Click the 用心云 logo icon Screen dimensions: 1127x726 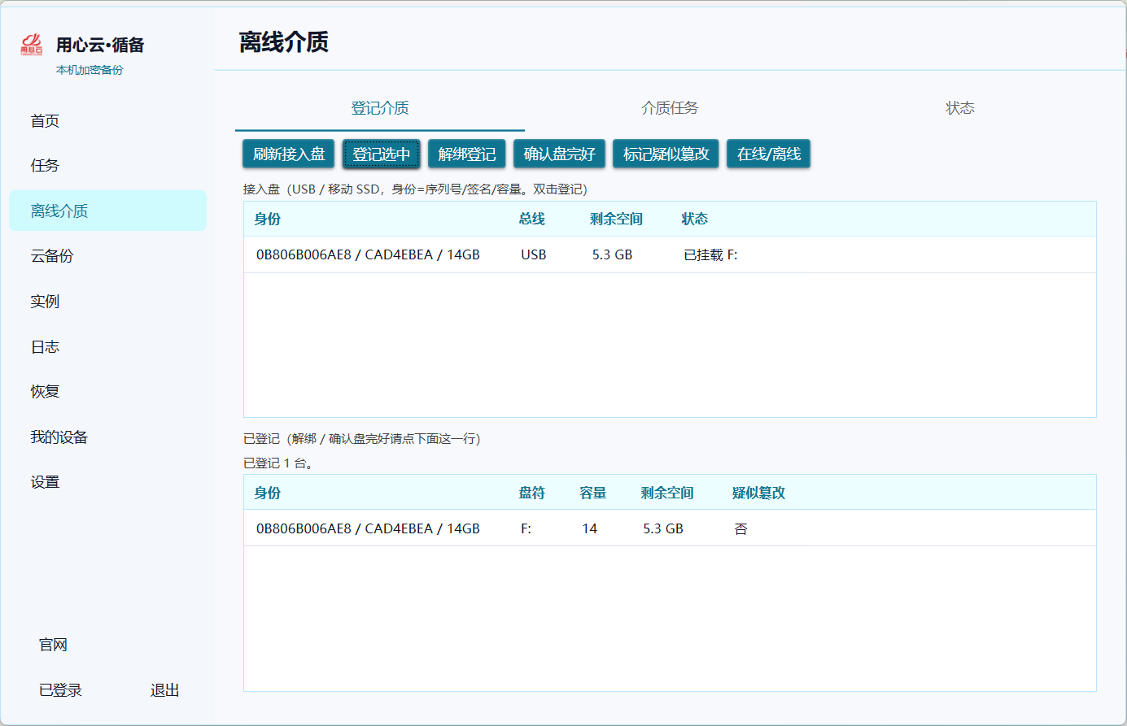(32, 45)
